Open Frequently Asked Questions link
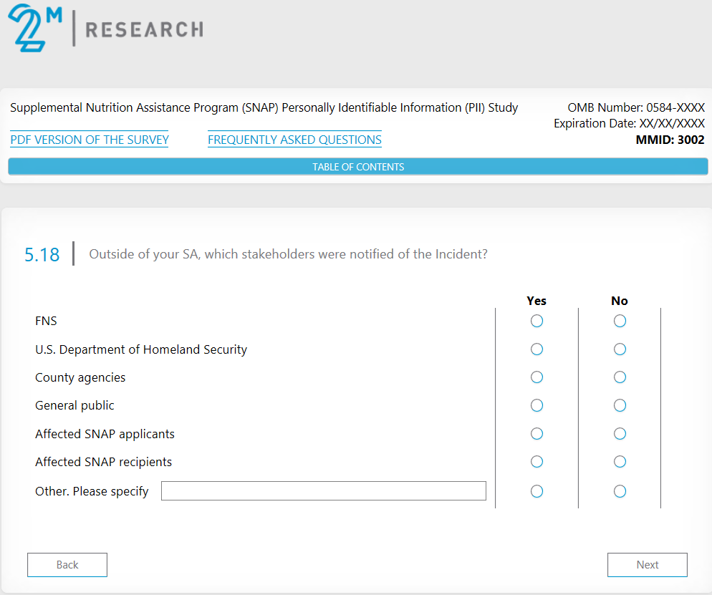 coord(294,140)
